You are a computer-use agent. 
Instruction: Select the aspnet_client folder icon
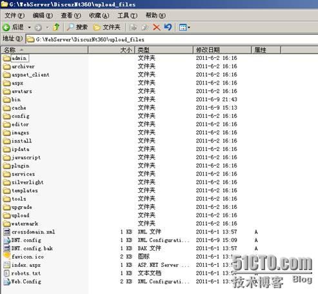pyautogui.click(x=7, y=75)
